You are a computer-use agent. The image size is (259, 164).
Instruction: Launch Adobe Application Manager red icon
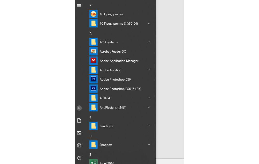click(x=93, y=61)
